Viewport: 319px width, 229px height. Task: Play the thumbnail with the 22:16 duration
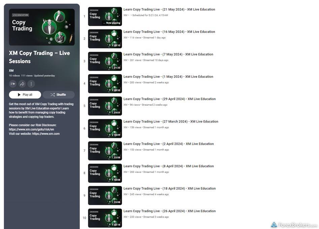[105, 218]
